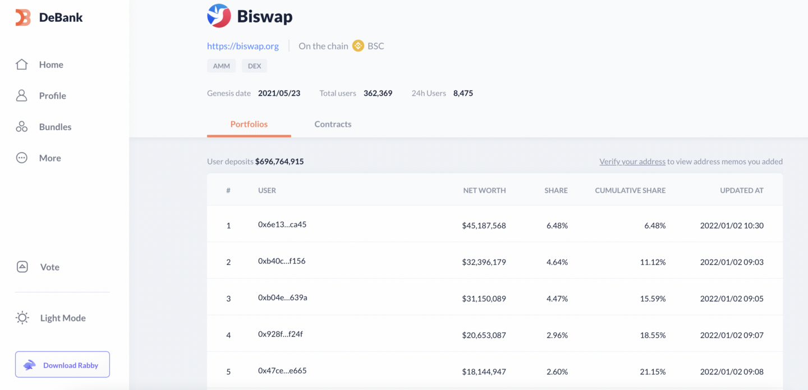Image resolution: width=808 pixels, height=390 pixels.
Task: Click timestamp 2022/01/02 10:30
Action: (x=732, y=226)
